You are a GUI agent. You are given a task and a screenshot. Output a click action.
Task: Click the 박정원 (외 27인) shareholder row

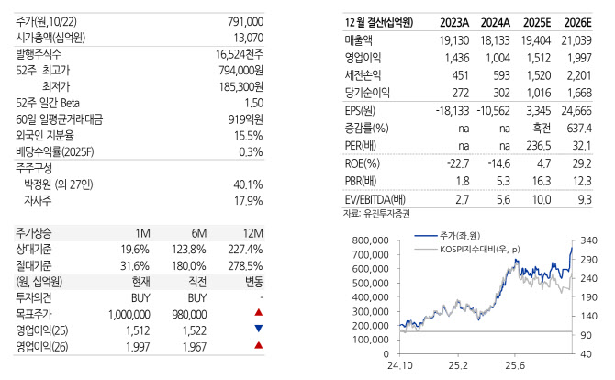coord(63,183)
